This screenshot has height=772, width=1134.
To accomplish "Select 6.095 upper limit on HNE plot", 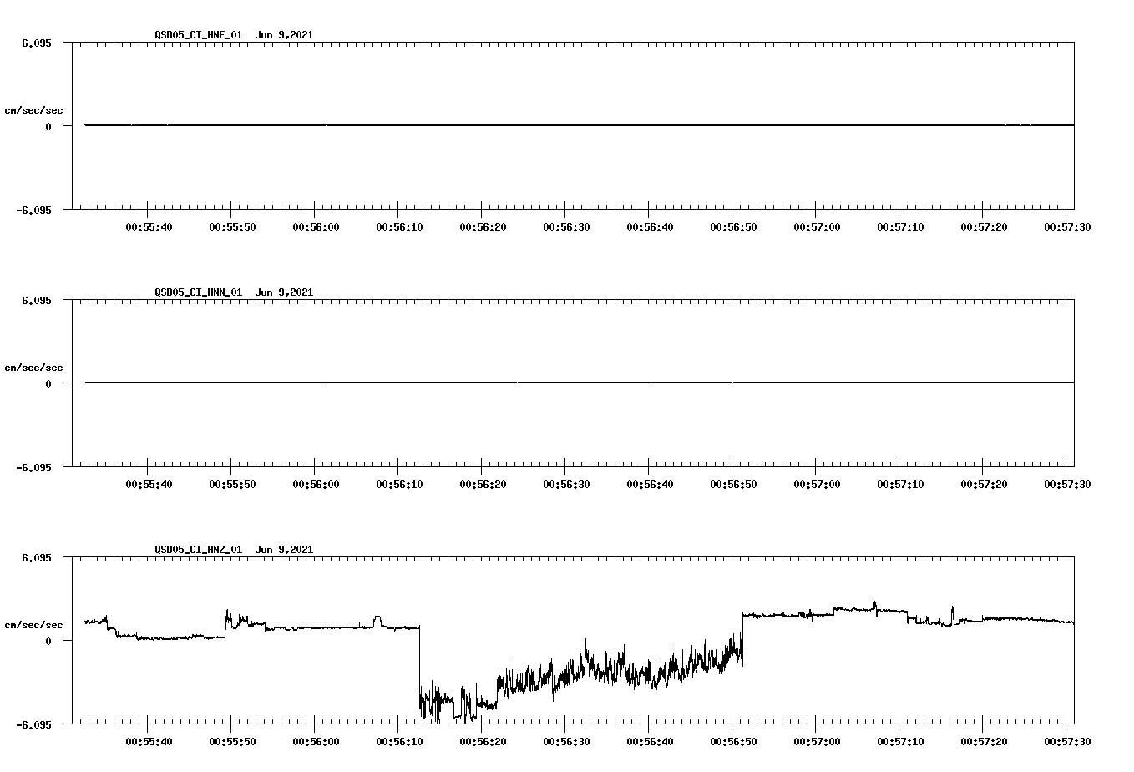I will (37, 43).
